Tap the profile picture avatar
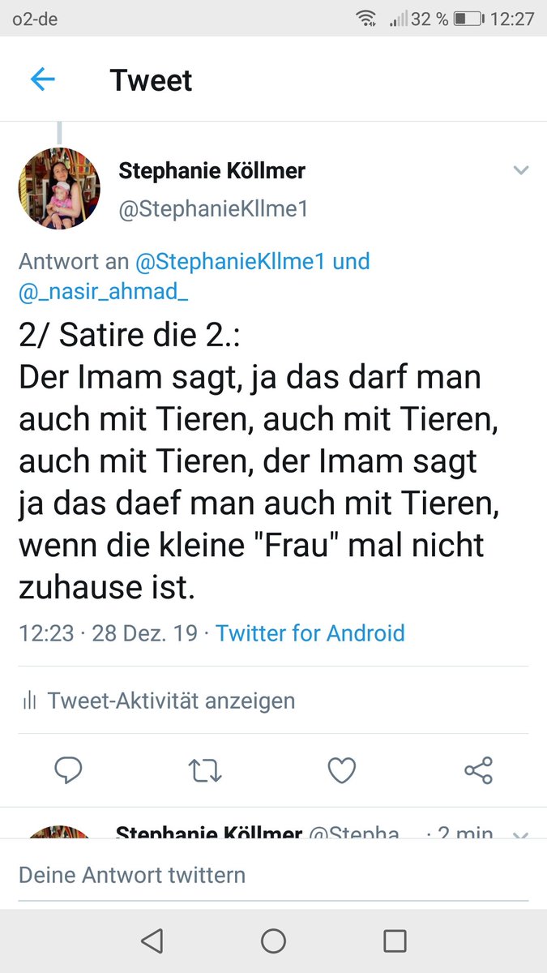The width and height of the screenshot is (547, 973). pyautogui.click(x=59, y=189)
